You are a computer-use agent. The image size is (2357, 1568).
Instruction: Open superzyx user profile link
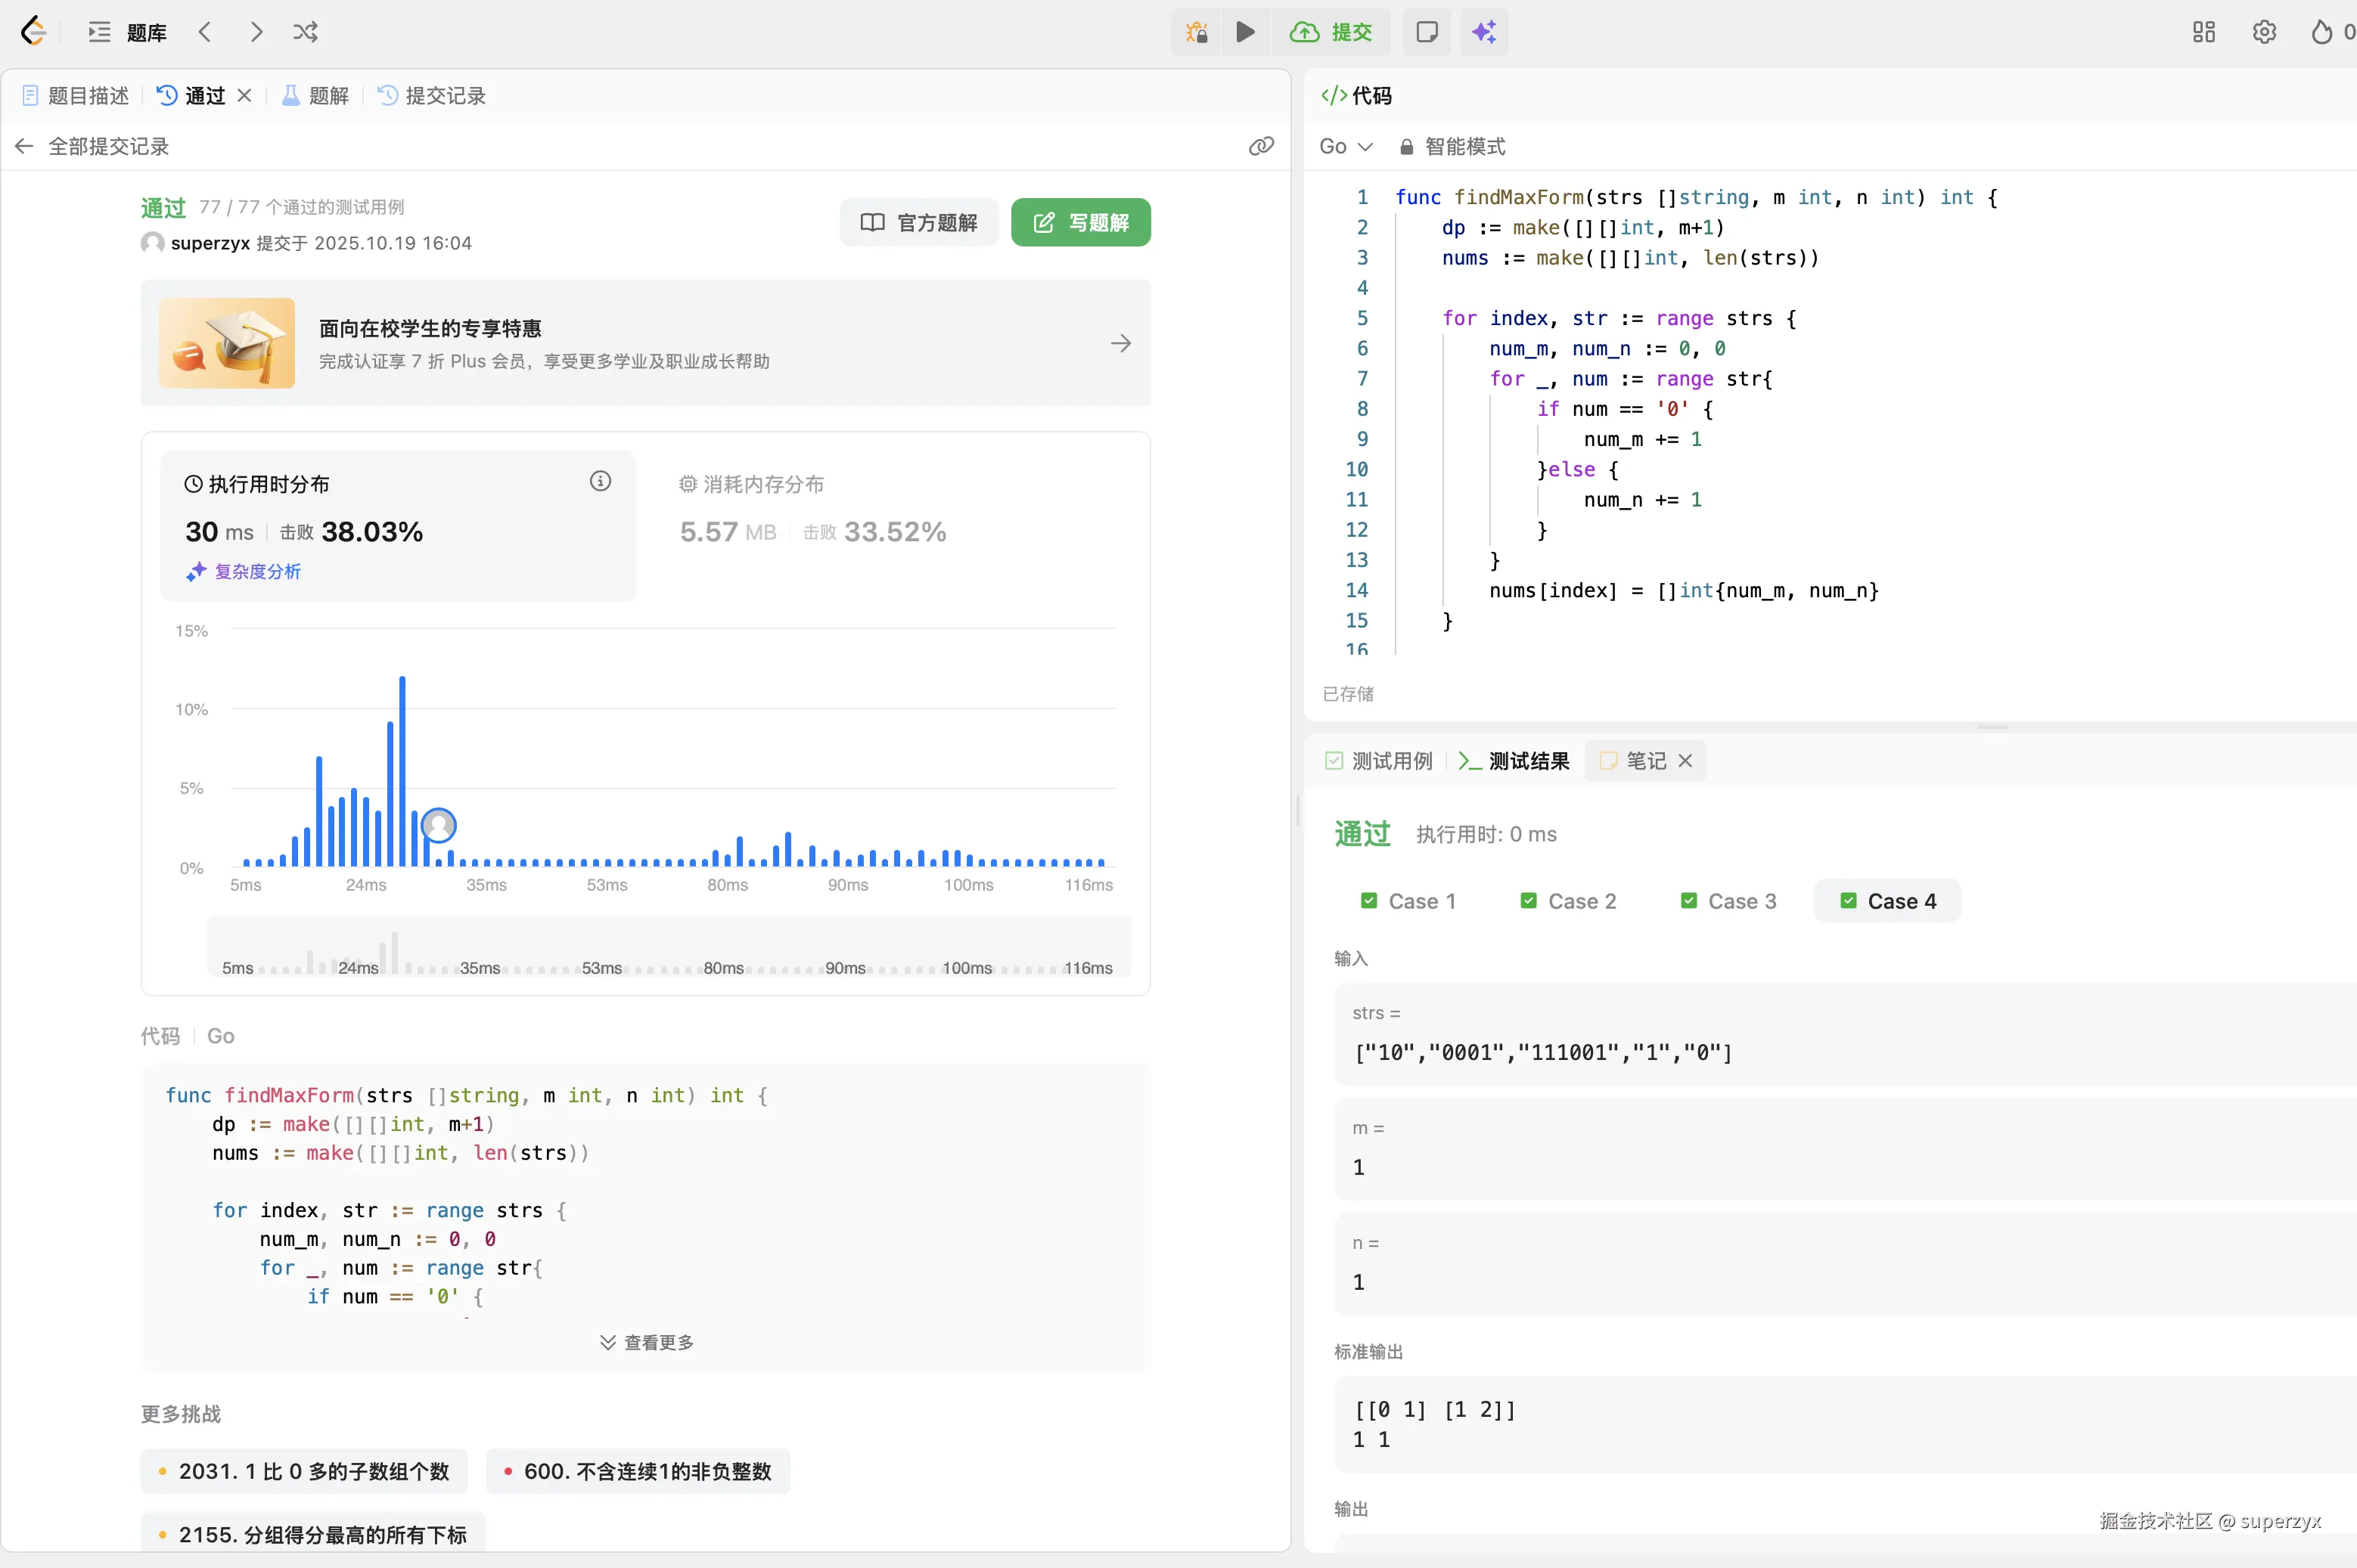210,243
